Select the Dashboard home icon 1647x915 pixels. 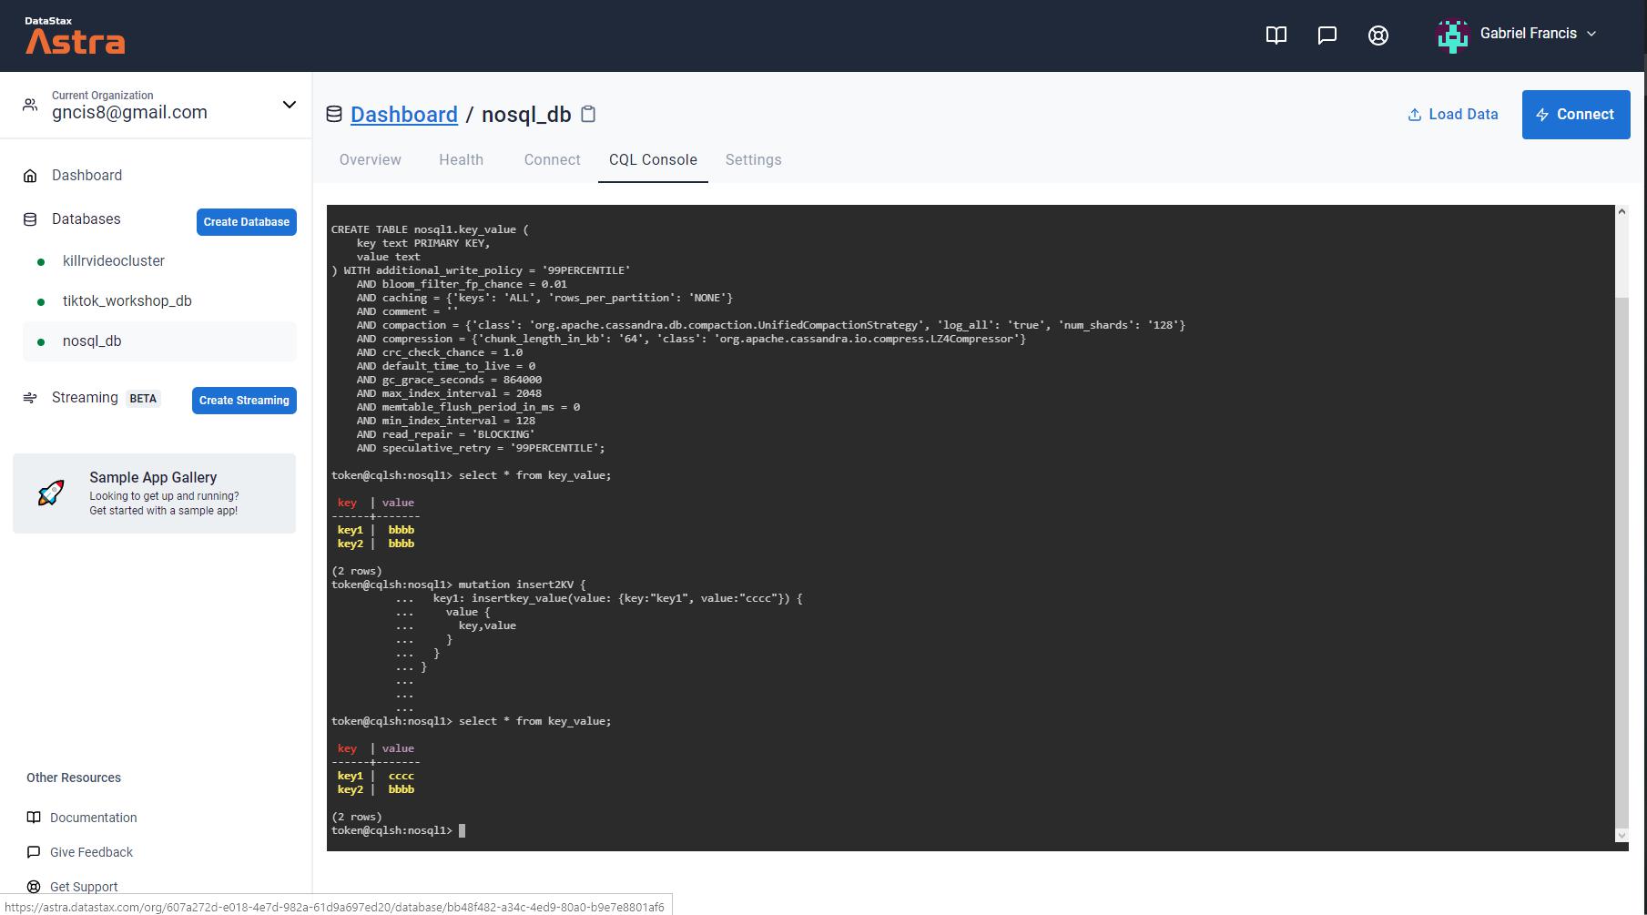click(28, 175)
